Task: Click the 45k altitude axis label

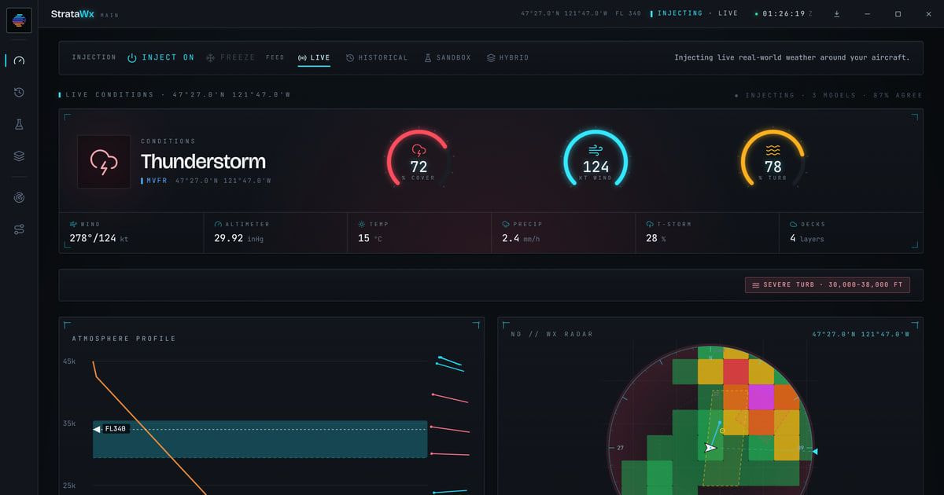Action: point(68,361)
